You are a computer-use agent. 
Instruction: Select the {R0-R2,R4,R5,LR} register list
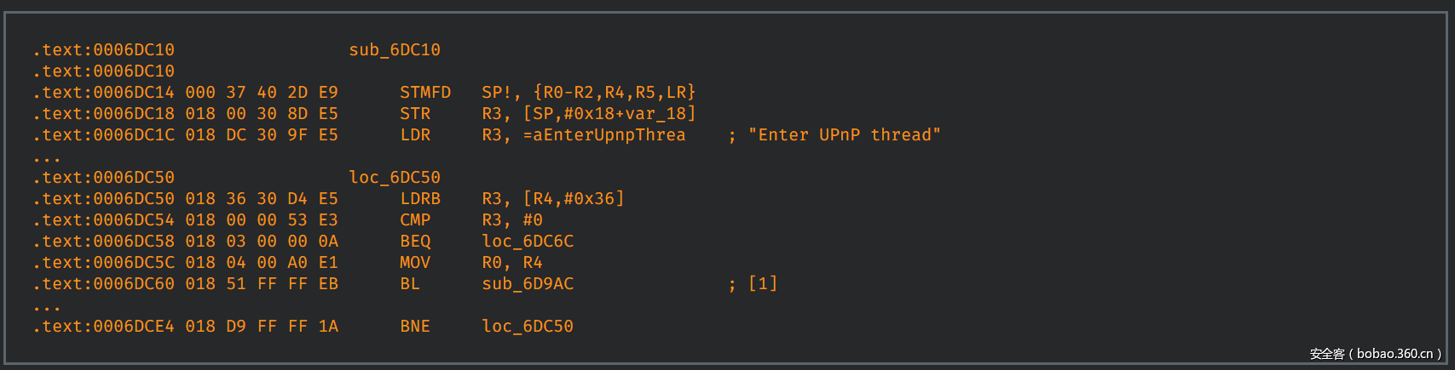[x=615, y=93]
